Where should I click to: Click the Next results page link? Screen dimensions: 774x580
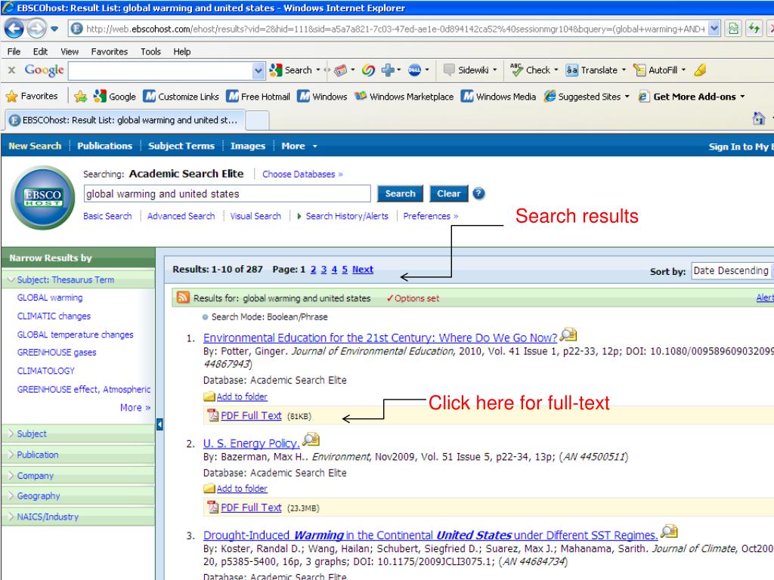click(x=362, y=270)
